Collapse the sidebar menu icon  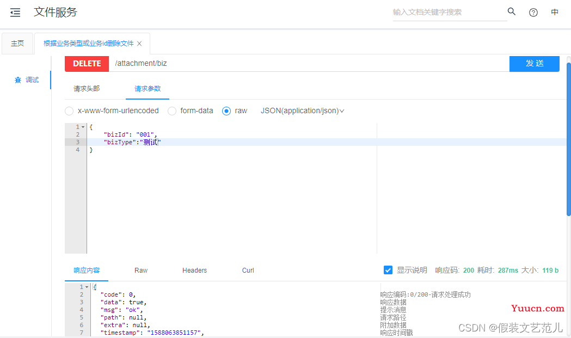tap(15, 13)
